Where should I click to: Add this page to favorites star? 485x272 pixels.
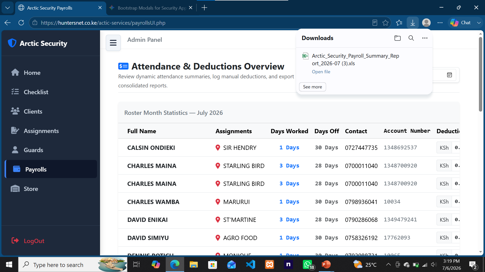385,23
